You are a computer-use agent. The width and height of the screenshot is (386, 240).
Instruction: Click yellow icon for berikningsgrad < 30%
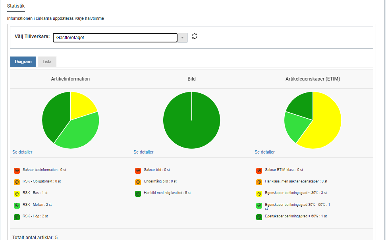pos(259,194)
